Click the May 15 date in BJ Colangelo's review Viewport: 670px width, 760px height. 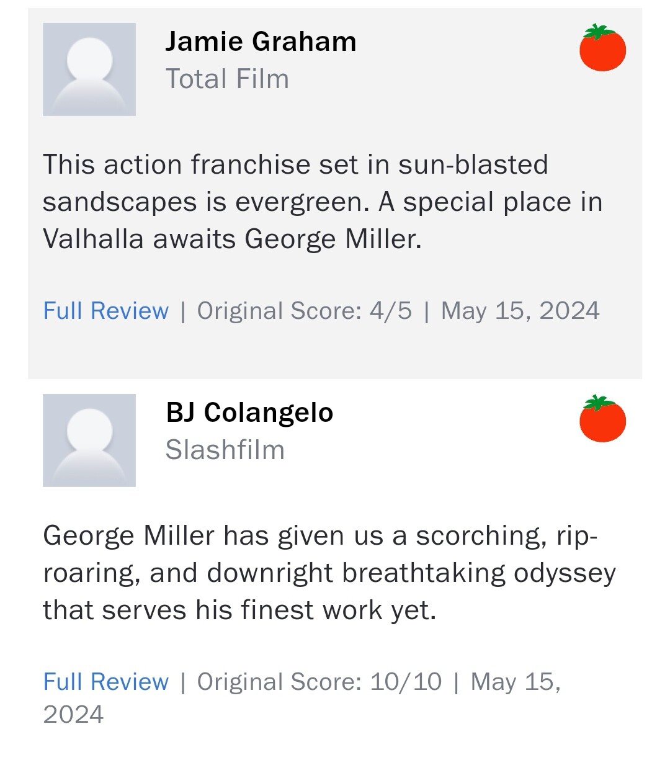pyautogui.click(x=515, y=681)
